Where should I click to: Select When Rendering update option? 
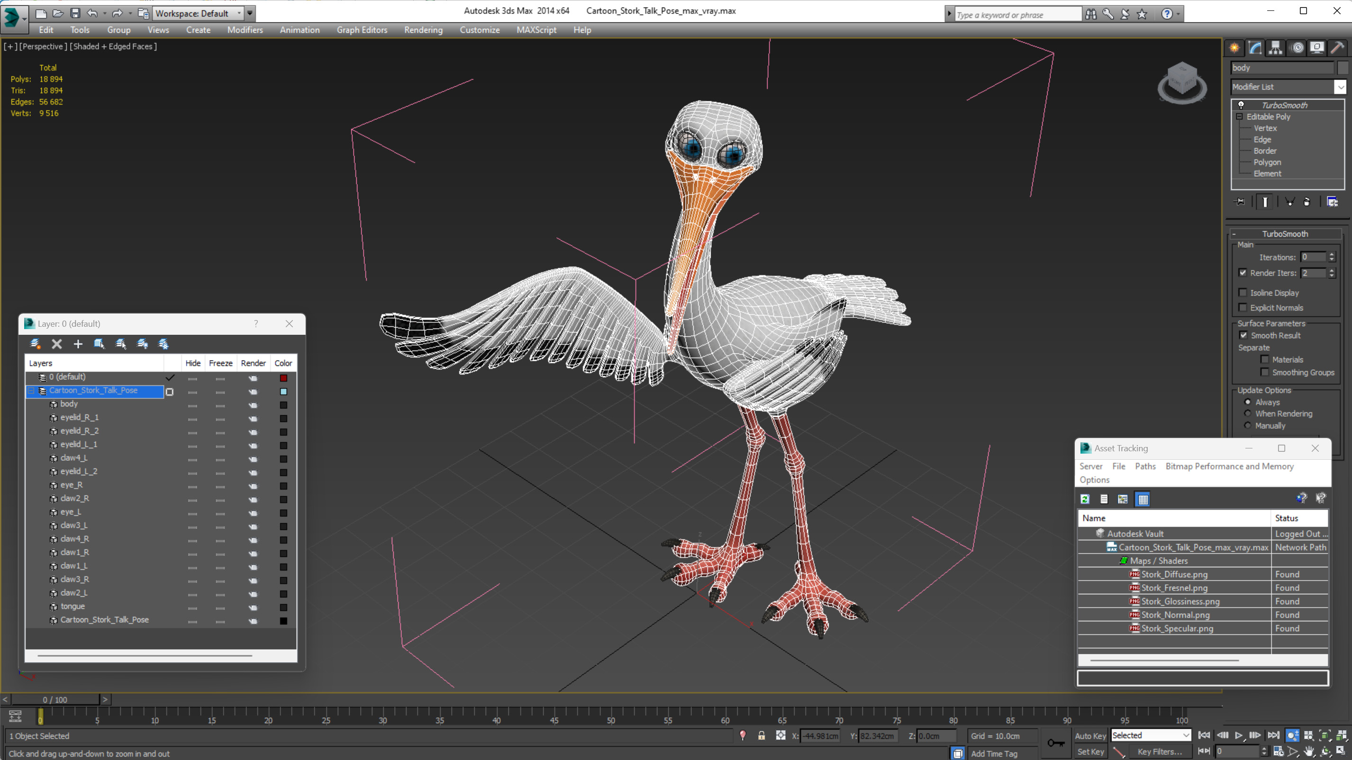pyautogui.click(x=1248, y=414)
